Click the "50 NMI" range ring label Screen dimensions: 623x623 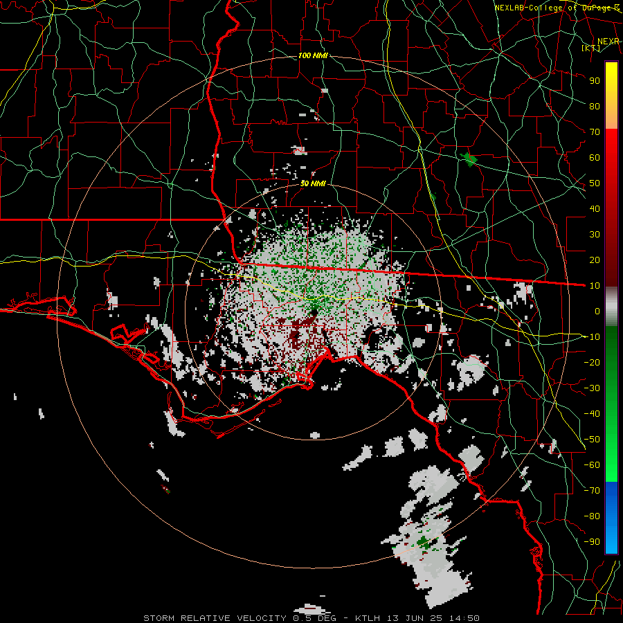tap(313, 183)
